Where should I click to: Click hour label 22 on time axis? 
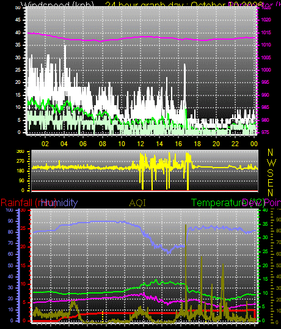[x=235, y=144]
